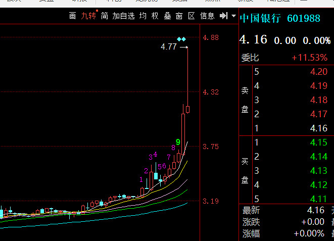This screenshot has height=241, width=334.
Task: Click the latest candlestick at 4.16
Action: [x=187, y=110]
